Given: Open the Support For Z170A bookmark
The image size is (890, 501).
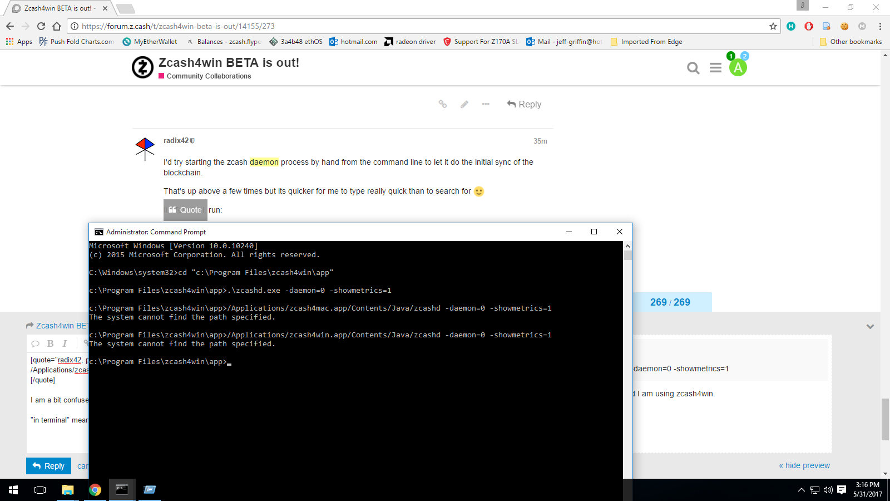Looking at the screenshot, I should [481, 42].
